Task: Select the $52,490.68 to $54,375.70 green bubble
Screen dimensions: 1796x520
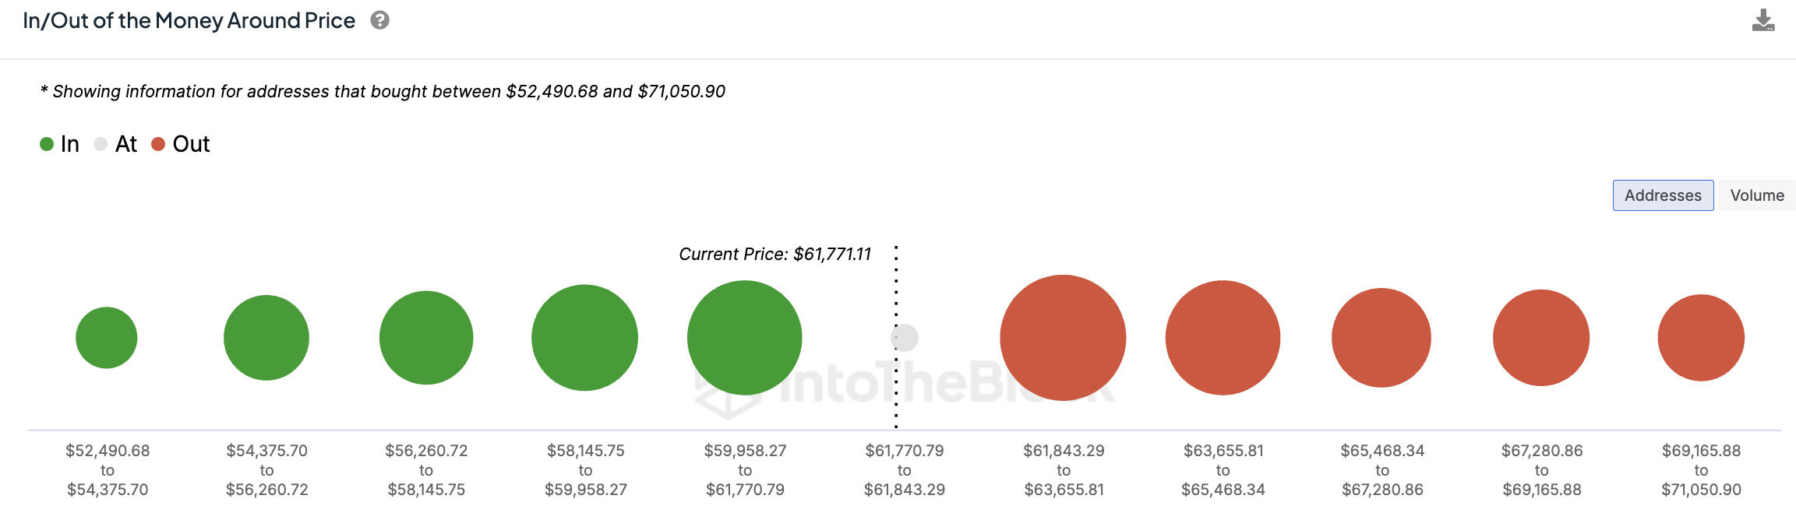Action: click(x=107, y=338)
